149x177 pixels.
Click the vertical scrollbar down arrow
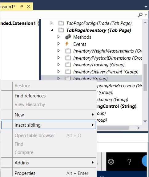(145, 121)
